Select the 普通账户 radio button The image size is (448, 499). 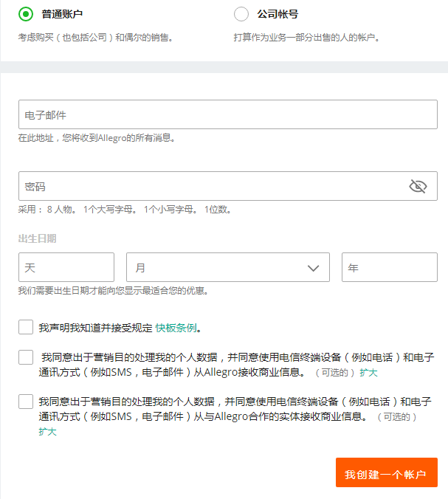click(x=26, y=14)
